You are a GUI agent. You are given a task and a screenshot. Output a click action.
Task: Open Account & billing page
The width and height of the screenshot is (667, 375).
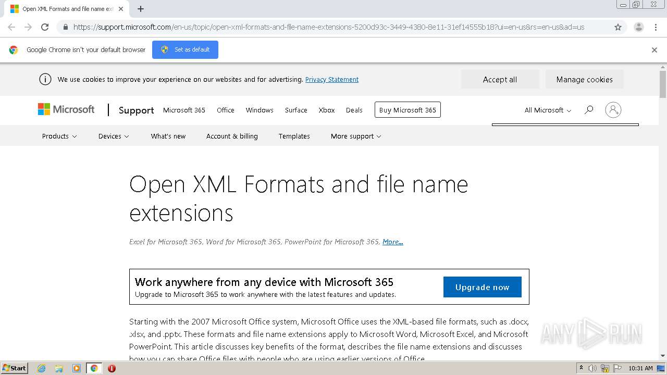[232, 136]
